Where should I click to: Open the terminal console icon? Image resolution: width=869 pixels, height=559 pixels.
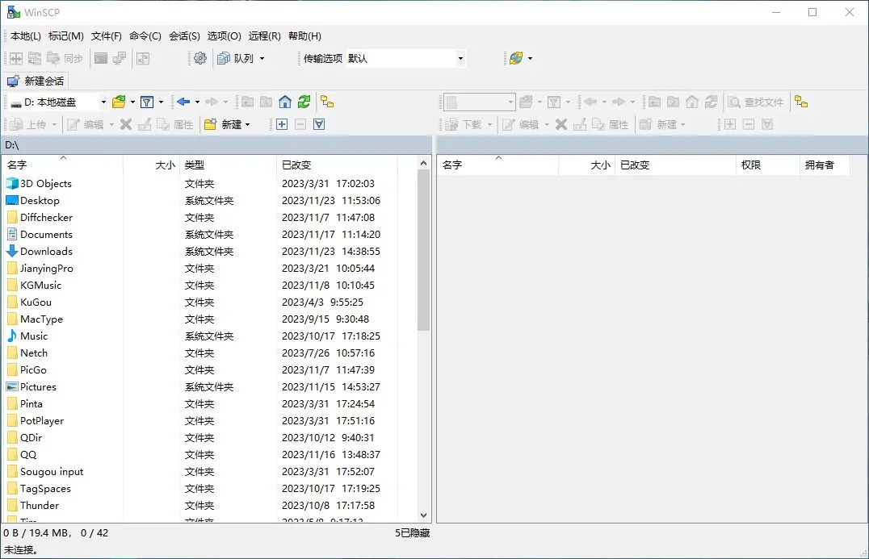101,58
